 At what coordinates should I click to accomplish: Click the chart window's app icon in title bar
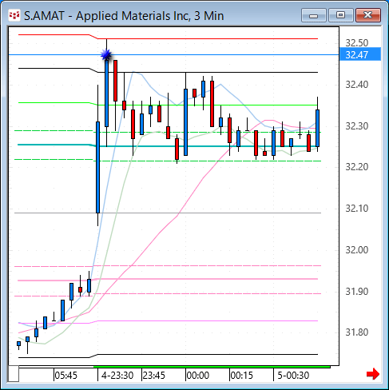(14, 15)
